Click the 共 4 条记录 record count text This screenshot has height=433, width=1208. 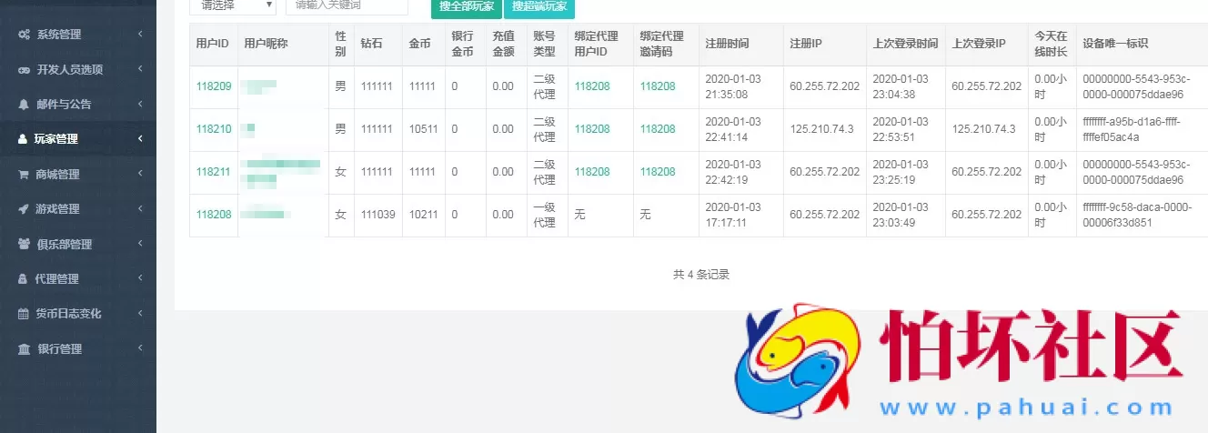[x=701, y=274]
